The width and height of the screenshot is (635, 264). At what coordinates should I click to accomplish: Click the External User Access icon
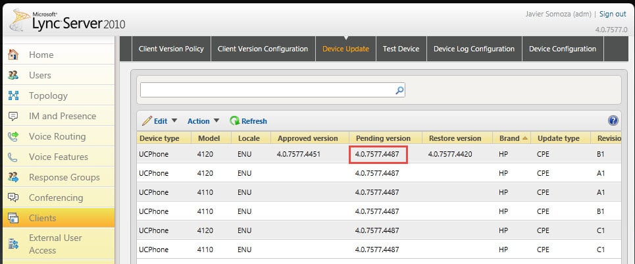(13, 244)
